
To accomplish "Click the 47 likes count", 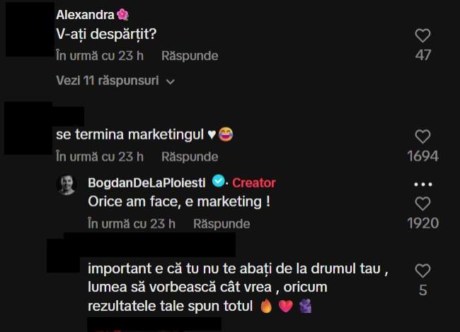I will coord(422,55).
